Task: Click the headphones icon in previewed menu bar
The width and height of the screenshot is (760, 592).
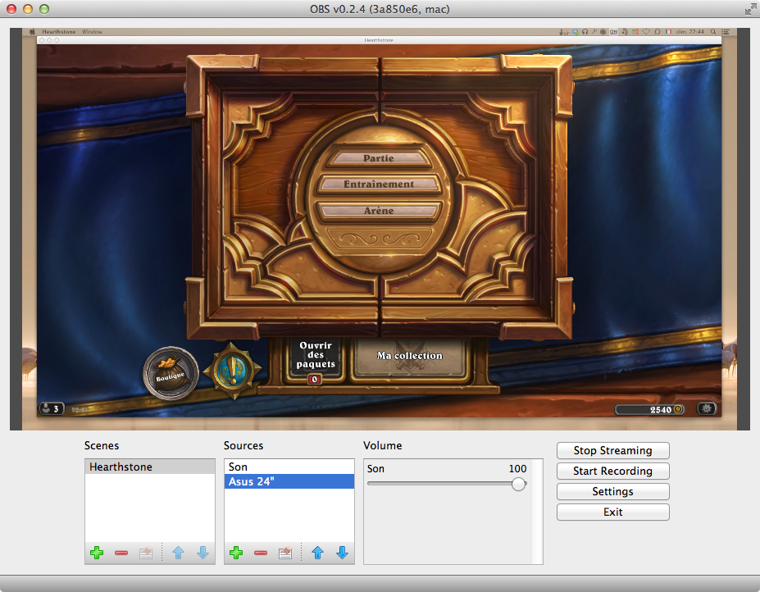Action: (585, 32)
